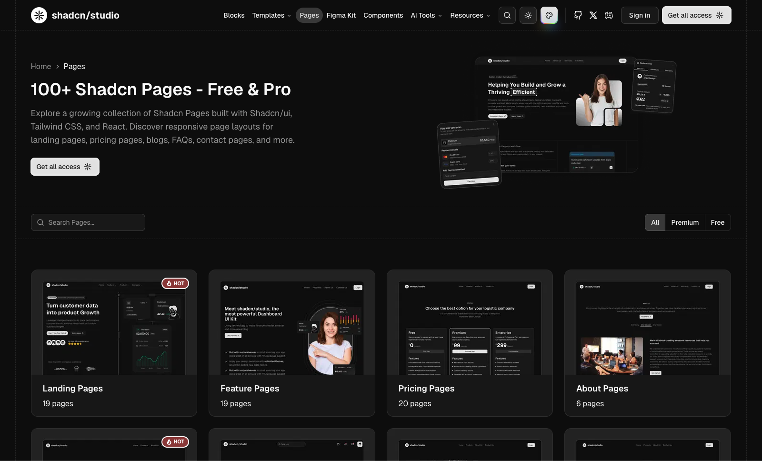Click header Get all access button
This screenshot has width=762, height=461.
click(696, 15)
